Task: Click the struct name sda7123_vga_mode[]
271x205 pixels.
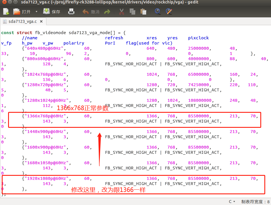Action: coord(92,33)
